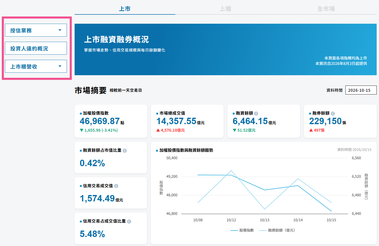This screenshot has width=379, height=246.
Task: Click the 10/13 label on chart axis
Action: [265, 220]
